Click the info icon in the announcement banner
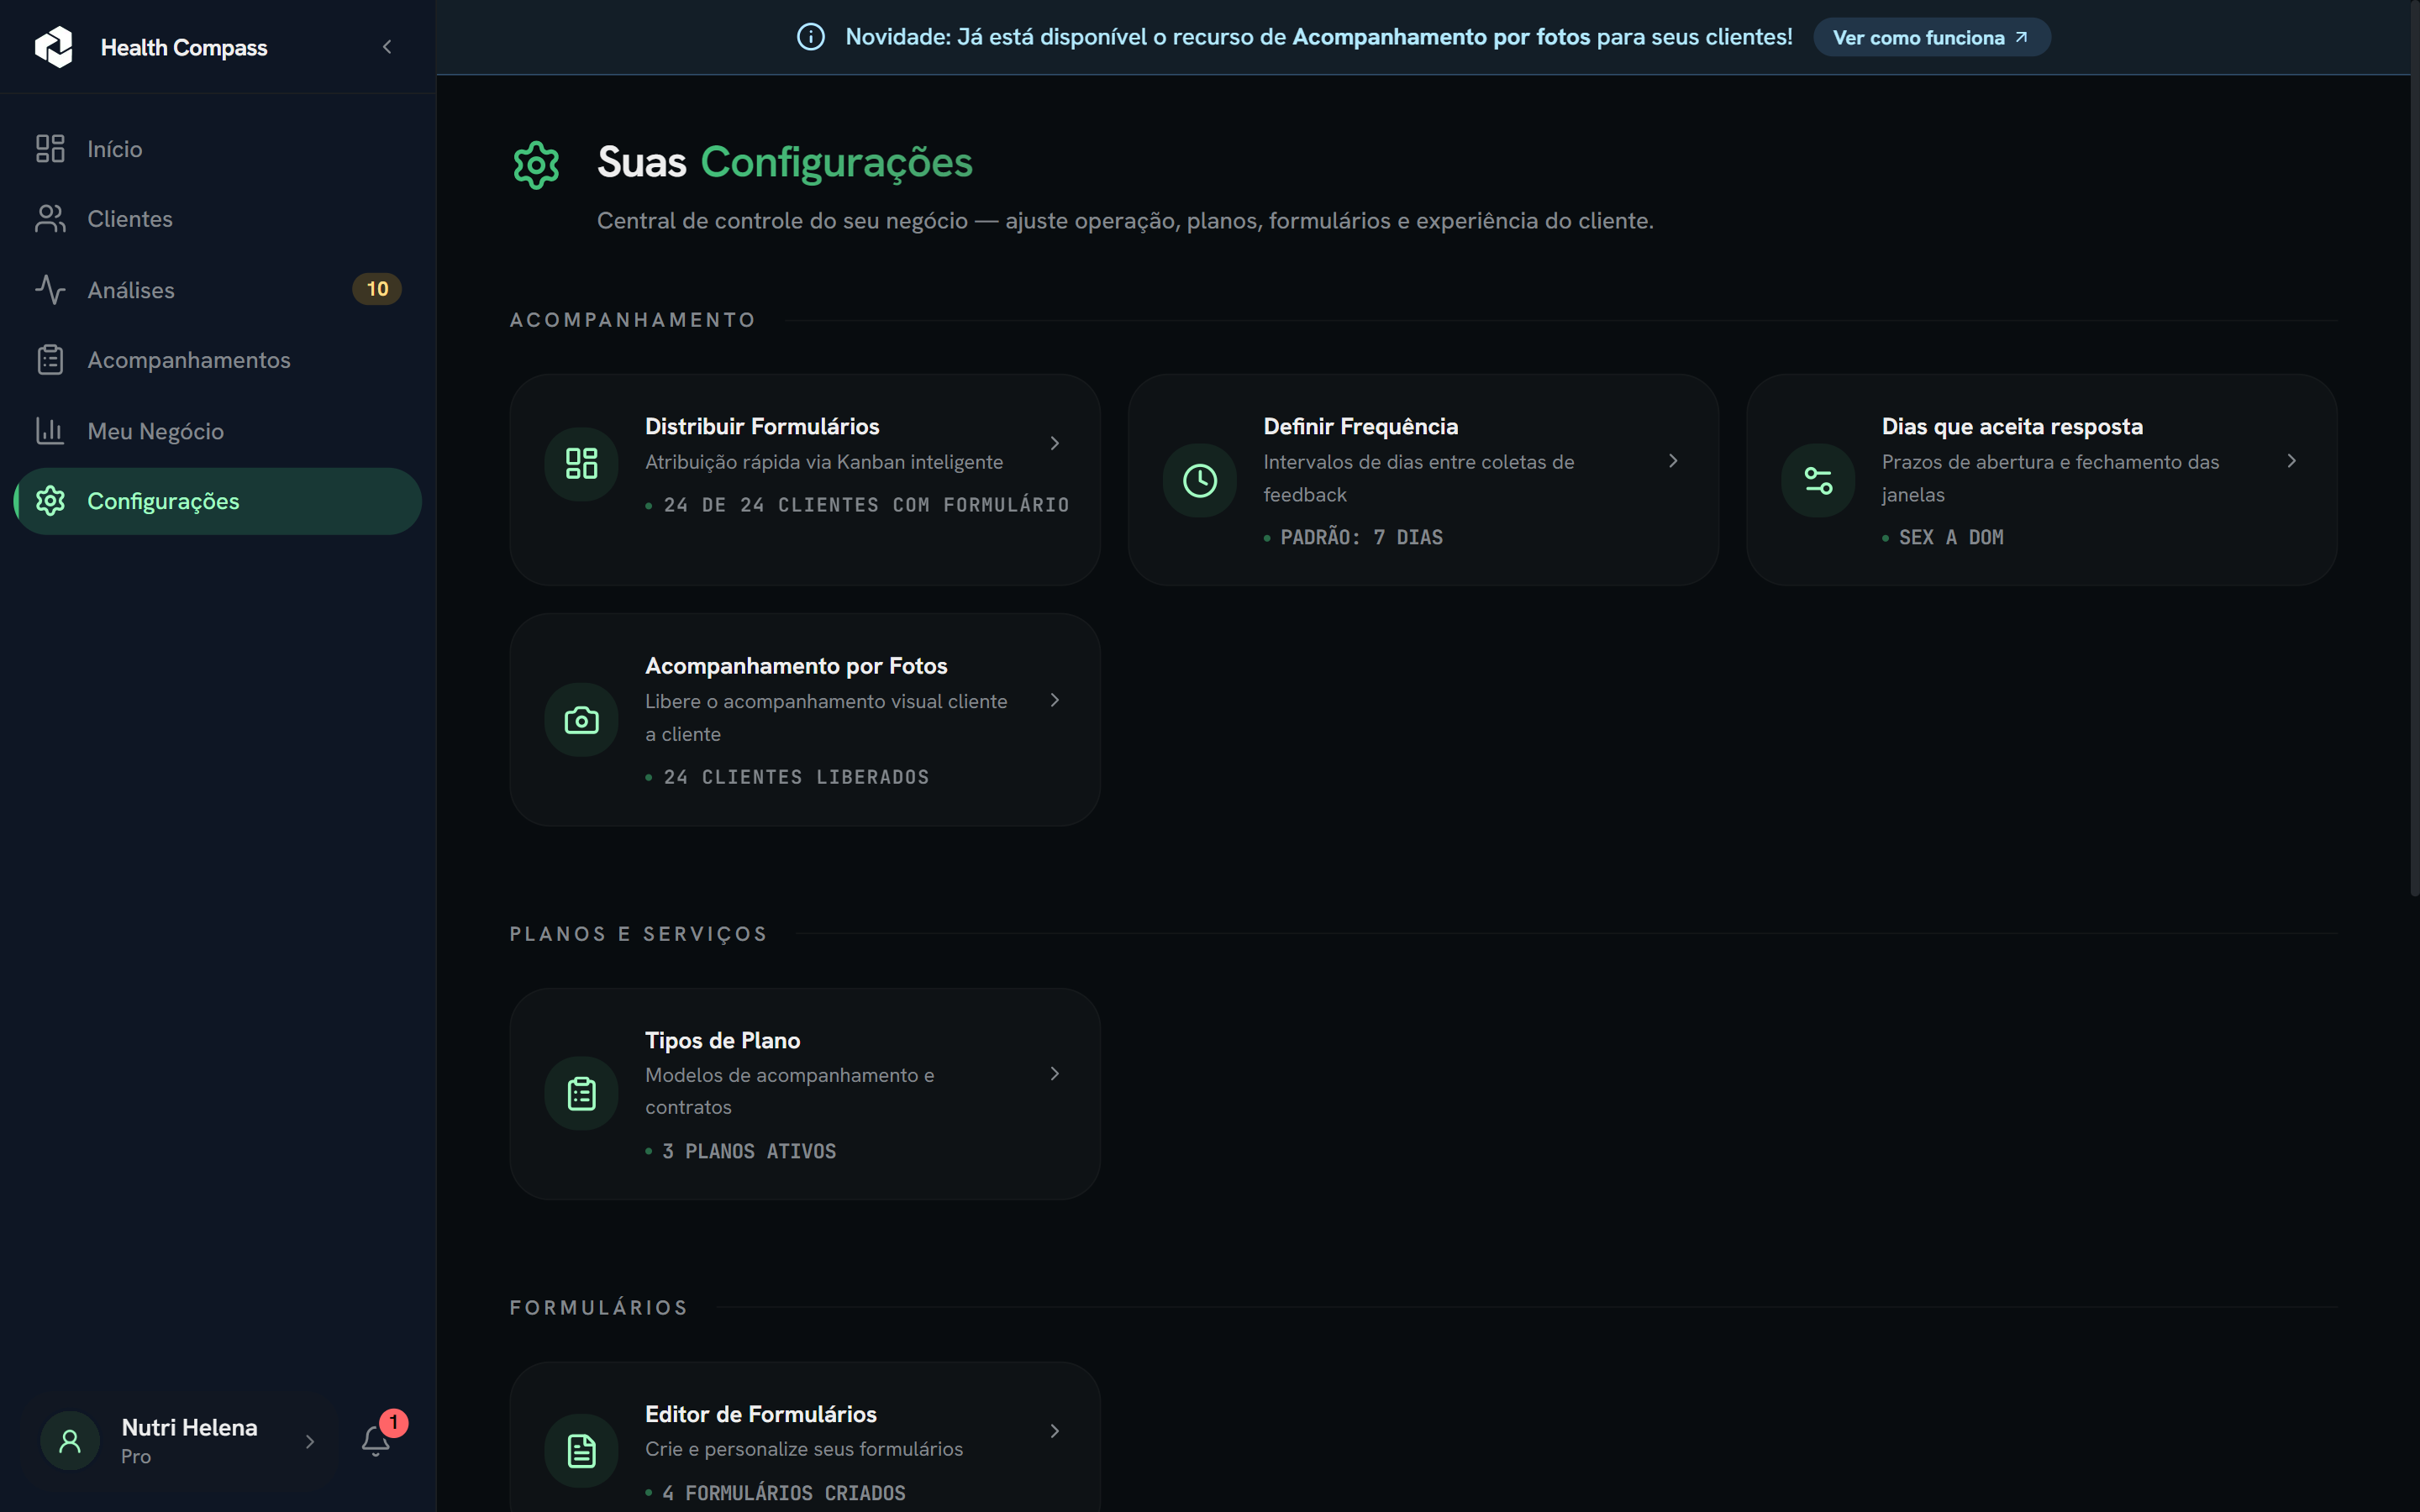The image size is (2420, 1512). [x=811, y=37]
